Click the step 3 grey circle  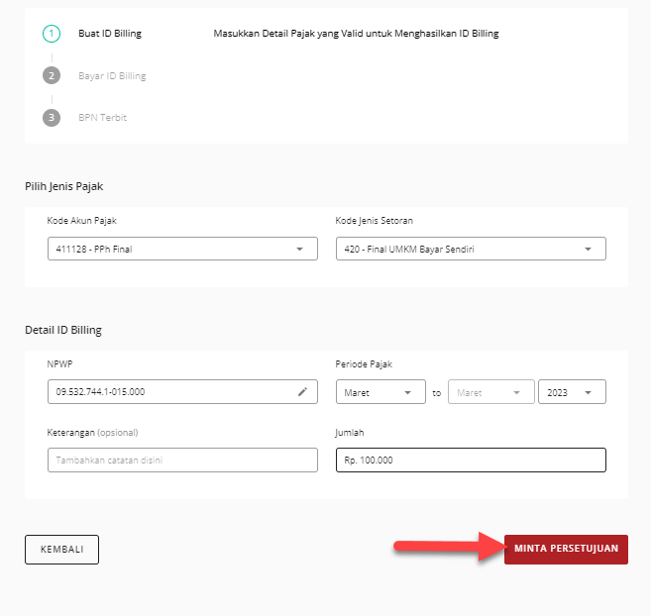(x=52, y=117)
